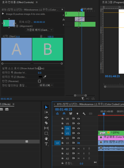Select the Selection tool arrow
This screenshot has width=124, height=168.
point(46,107)
